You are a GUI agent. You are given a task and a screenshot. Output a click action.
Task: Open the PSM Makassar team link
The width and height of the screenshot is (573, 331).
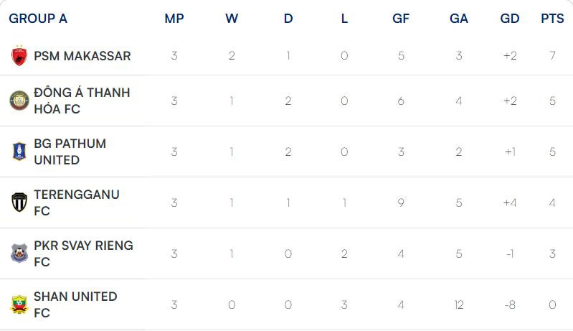pyautogui.click(x=82, y=55)
